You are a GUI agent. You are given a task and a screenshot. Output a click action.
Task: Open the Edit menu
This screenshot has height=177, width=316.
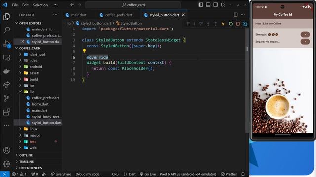(x=25, y=5)
